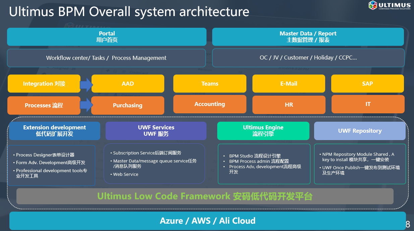This screenshot has width=414, height=231.
Task: Click the Portal 用户首页 header box
Action: point(107,37)
